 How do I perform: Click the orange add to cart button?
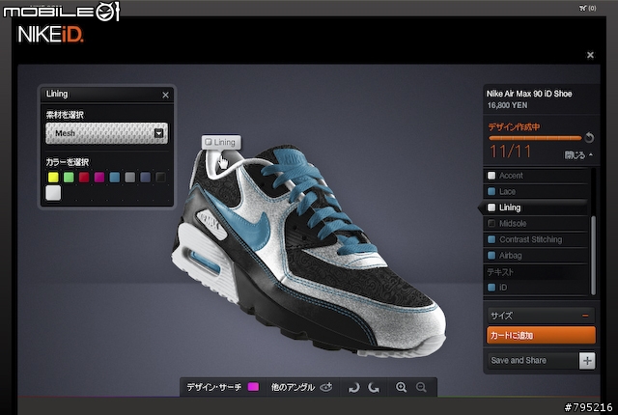(541, 335)
